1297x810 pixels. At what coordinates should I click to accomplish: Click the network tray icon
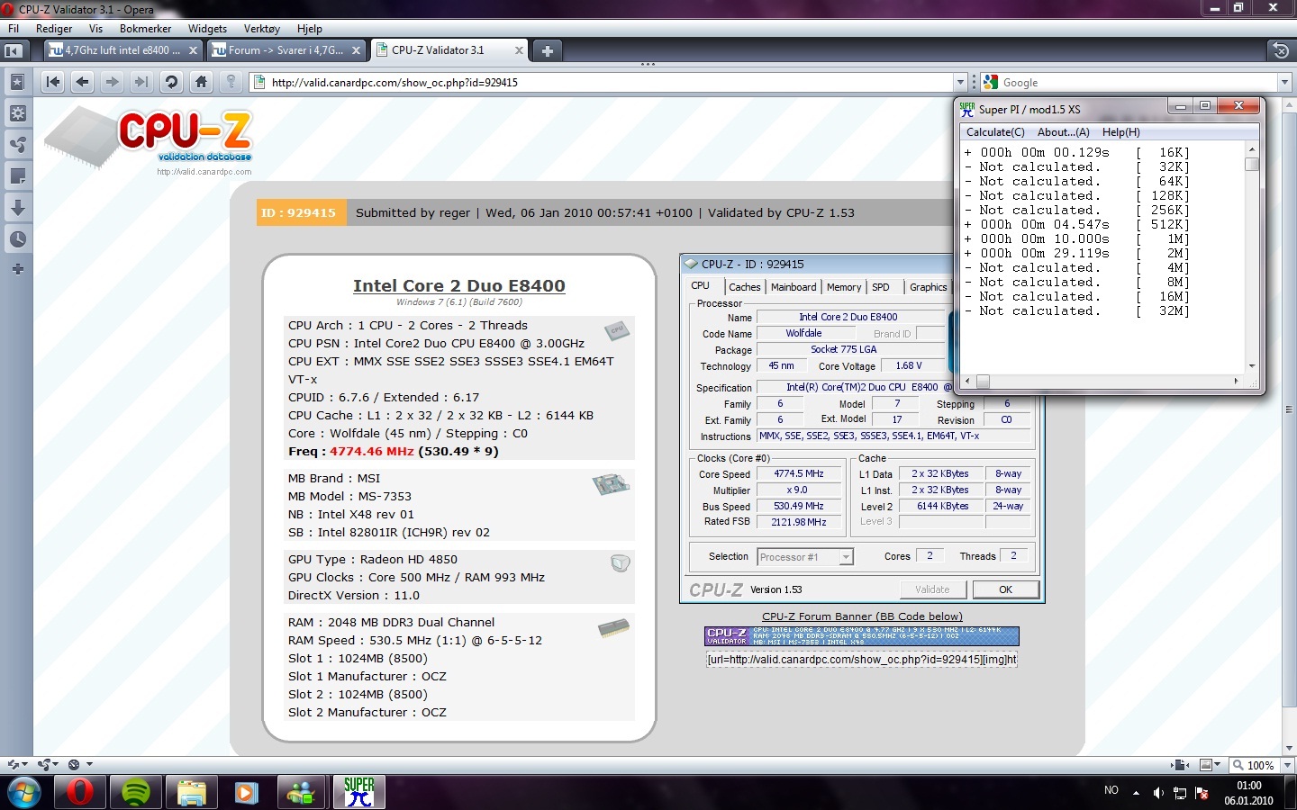pos(1179,793)
